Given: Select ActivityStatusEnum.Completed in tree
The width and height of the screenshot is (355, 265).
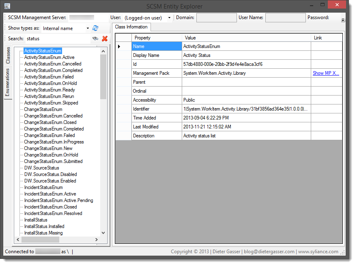Looking at the screenshot, I should pyautogui.click(x=54, y=70).
